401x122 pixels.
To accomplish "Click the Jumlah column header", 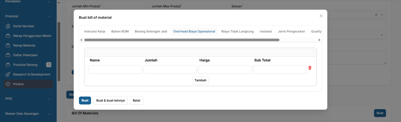I will (151, 60).
